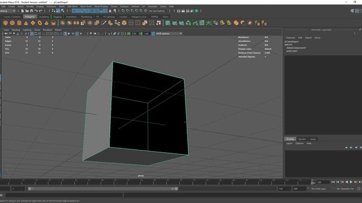Viewport: 362px width, 203px height.
Task: Create a polygon pipe from the shelf
Action: point(53,23)
